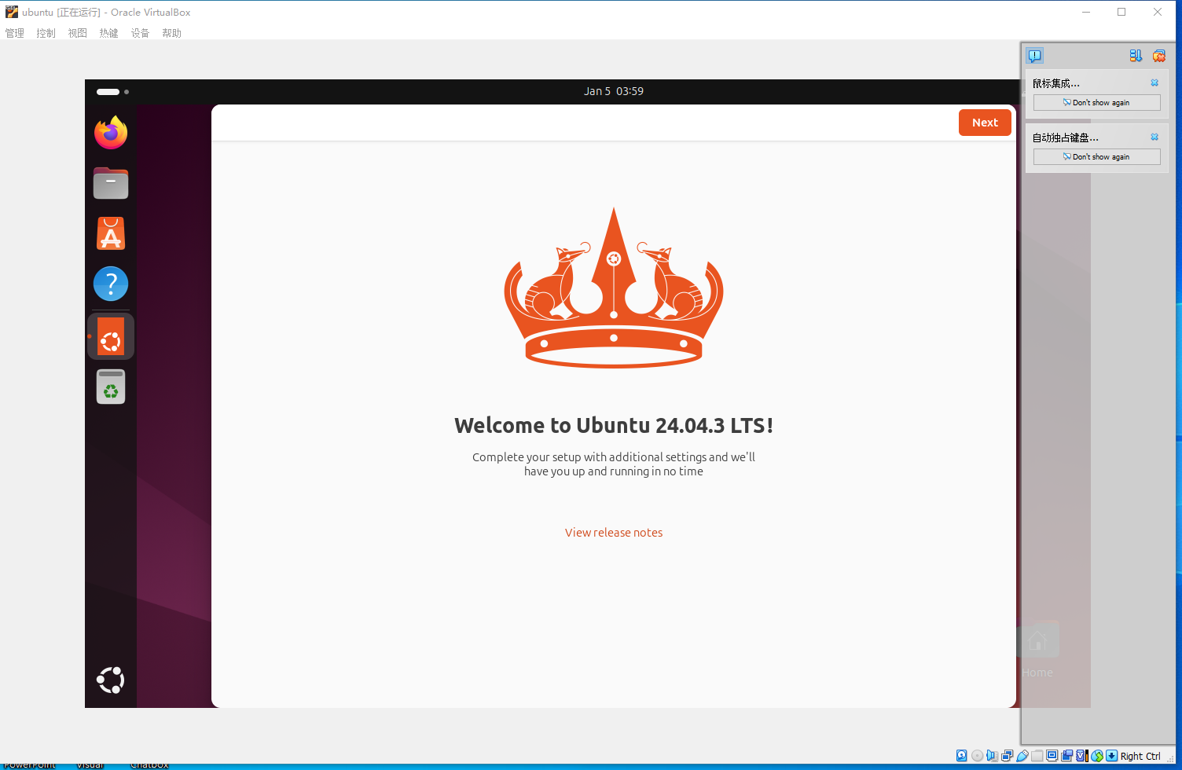The height and width of the screenshot is (770, 1182).
Task: Open the Help question-mark icon
Action: (x=111, y=284)
